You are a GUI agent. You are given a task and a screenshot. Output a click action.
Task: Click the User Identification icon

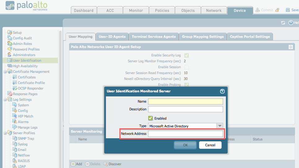click(10, 60)
